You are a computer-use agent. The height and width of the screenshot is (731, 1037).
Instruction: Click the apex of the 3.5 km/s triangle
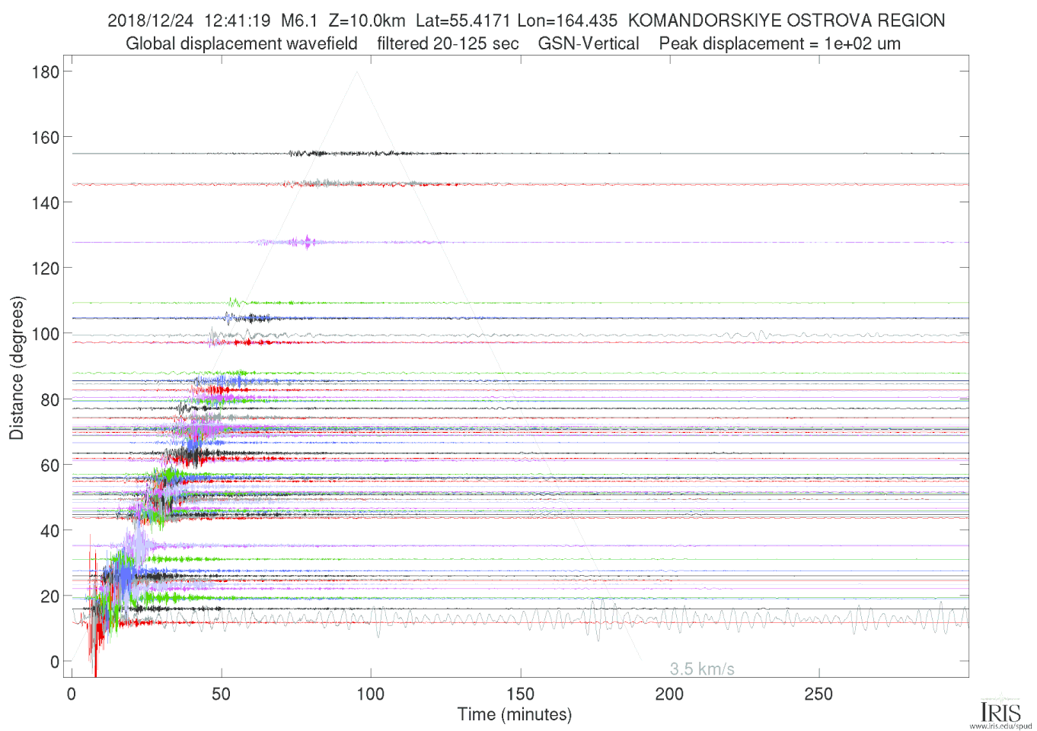click(357, 72)
